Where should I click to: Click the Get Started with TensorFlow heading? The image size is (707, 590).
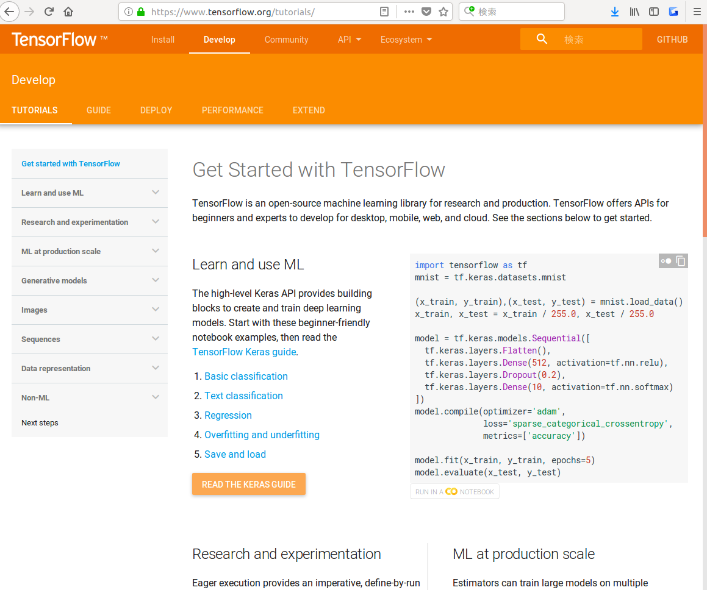click(318, 170)
